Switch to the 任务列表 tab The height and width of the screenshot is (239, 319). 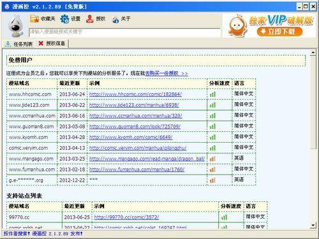[x=19, y=44]
